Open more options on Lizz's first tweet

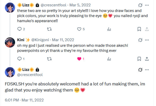coord(147,5)
